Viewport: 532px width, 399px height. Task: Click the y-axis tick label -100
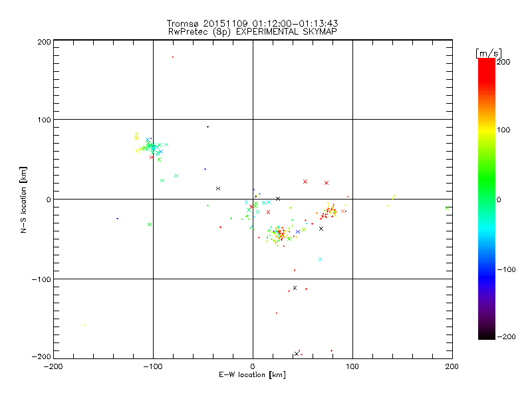click(x=41, y=279)
